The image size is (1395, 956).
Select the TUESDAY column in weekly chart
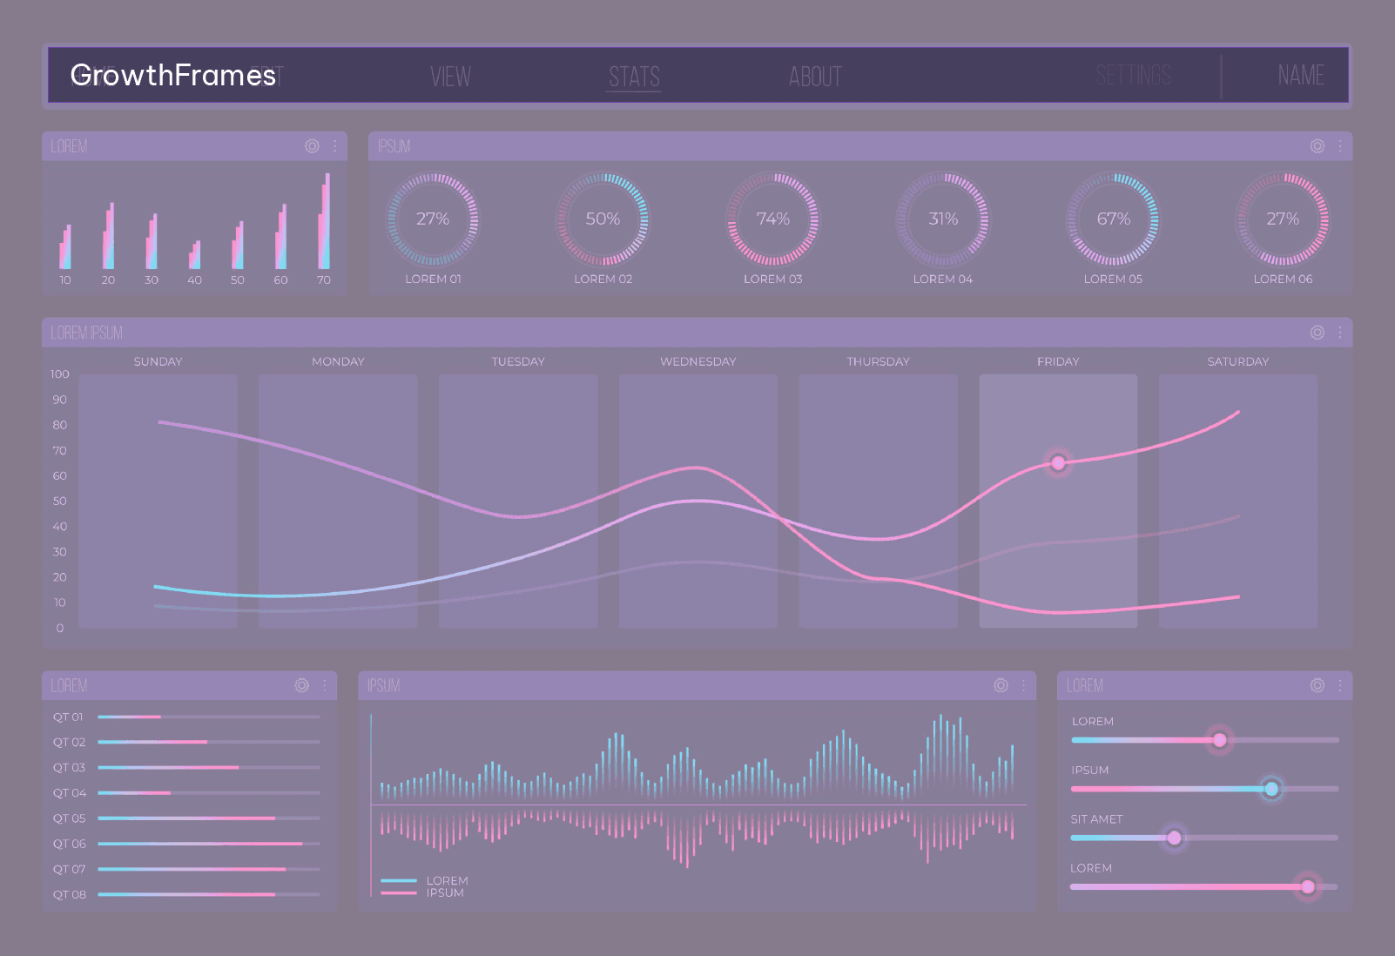coord(518,502)
